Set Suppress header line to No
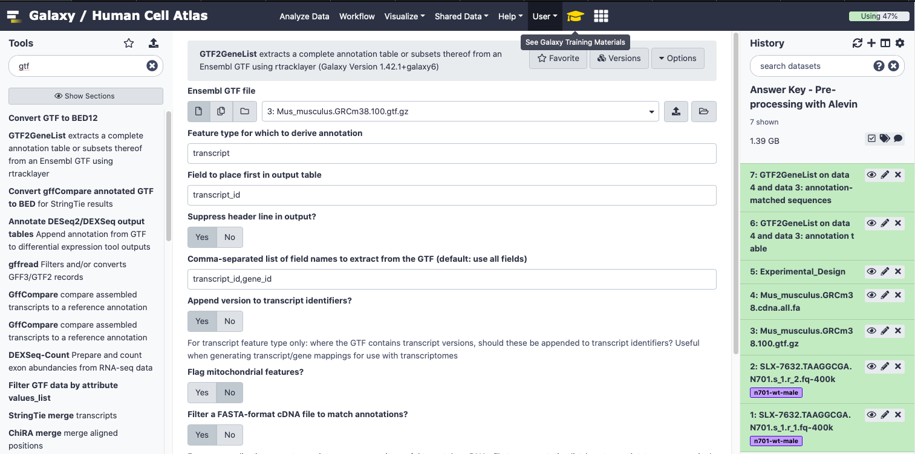This screenshot has width=915, height=454. coord(230,237)
